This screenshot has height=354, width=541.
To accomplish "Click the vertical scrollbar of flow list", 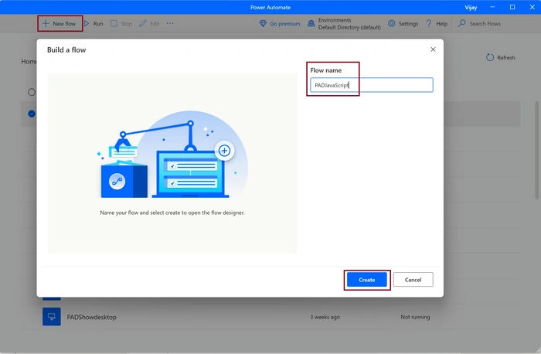I will click(537, 151).
